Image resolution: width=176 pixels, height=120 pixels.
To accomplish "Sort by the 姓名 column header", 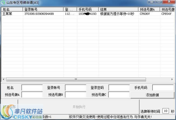I will pyautogui.click(x=12, y=9).
